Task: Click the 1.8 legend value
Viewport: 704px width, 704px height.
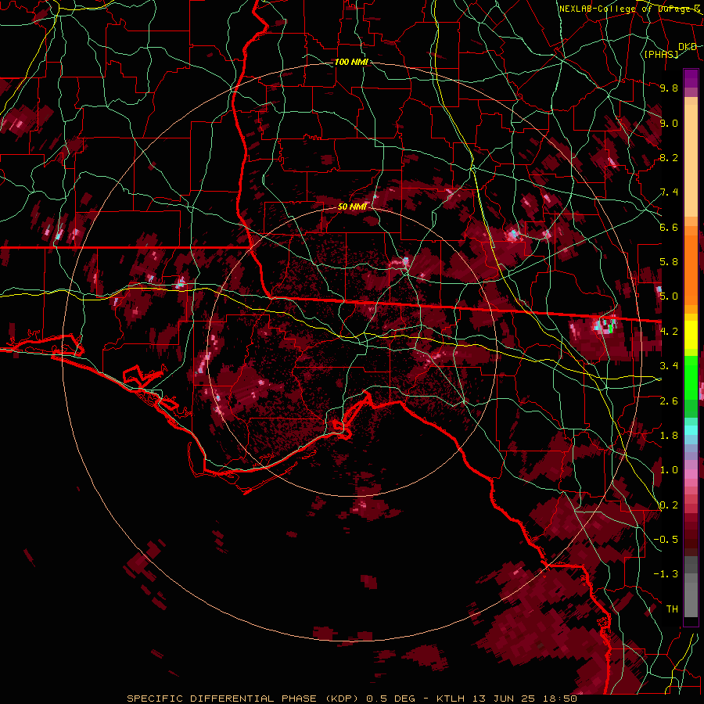Action: point(669,436)
